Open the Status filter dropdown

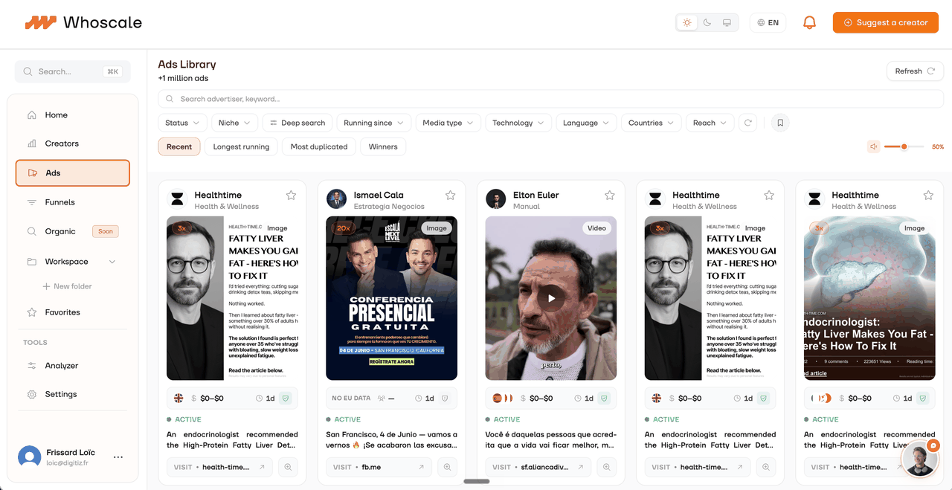click(182, 123)
